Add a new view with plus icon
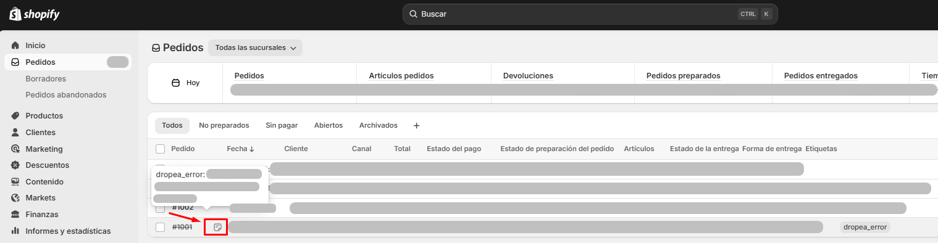 pos(416,125)
